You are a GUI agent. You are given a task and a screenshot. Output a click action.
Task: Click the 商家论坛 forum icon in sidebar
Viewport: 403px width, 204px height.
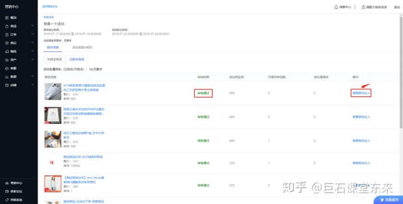[7, 192]
